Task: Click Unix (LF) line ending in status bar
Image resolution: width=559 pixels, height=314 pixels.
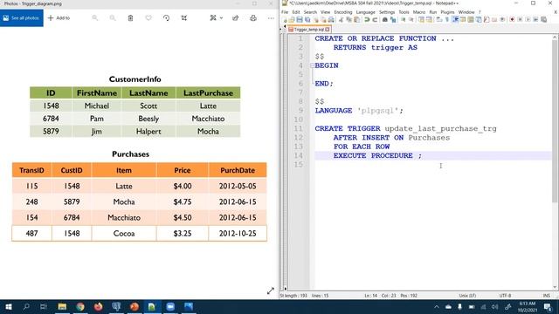Action: tap(467, 296)
